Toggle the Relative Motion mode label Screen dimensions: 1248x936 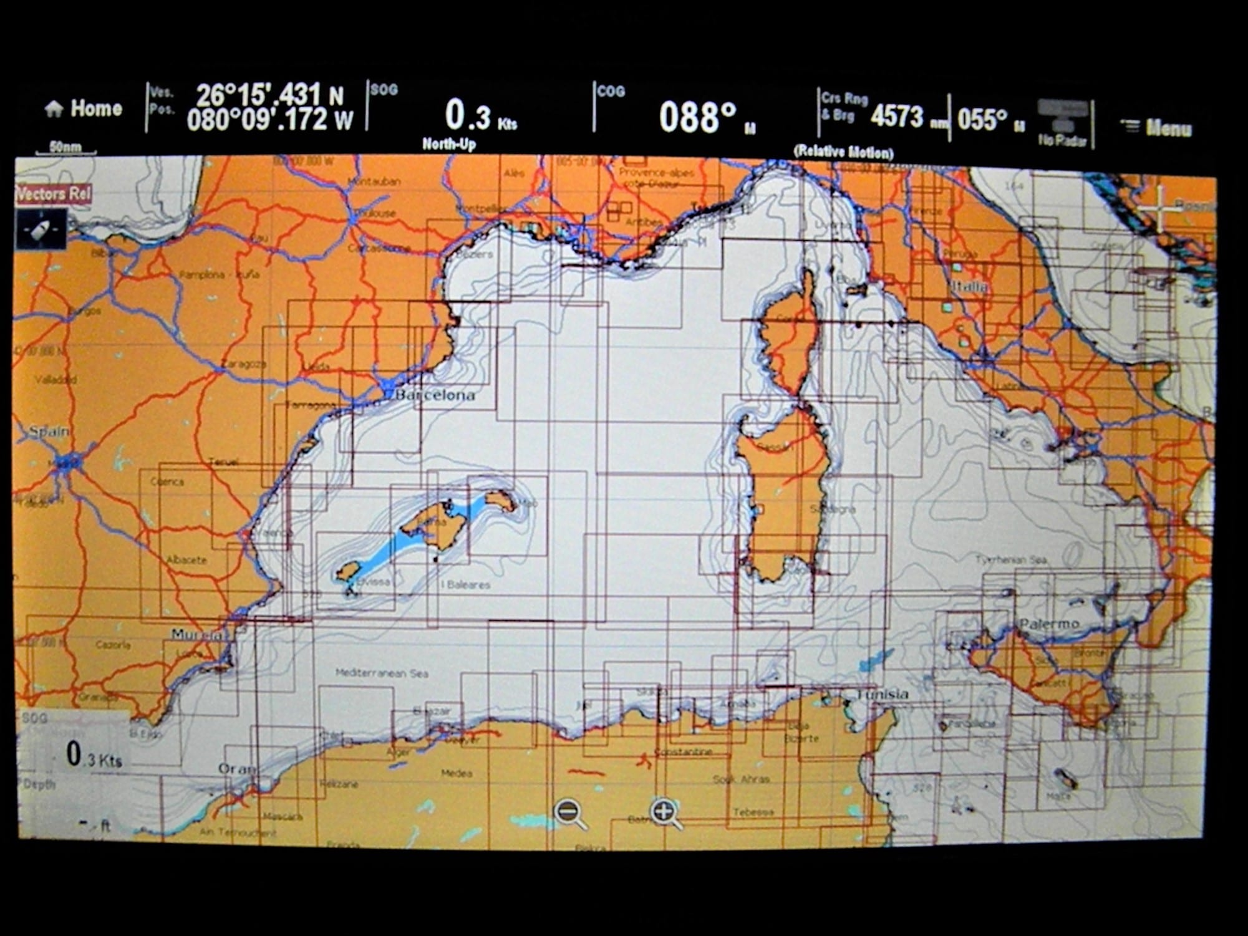coord(843,152)
